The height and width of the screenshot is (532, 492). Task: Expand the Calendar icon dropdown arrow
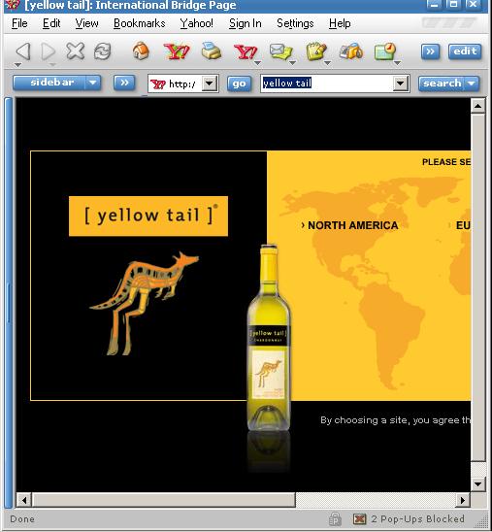click(x=398, y=63)
